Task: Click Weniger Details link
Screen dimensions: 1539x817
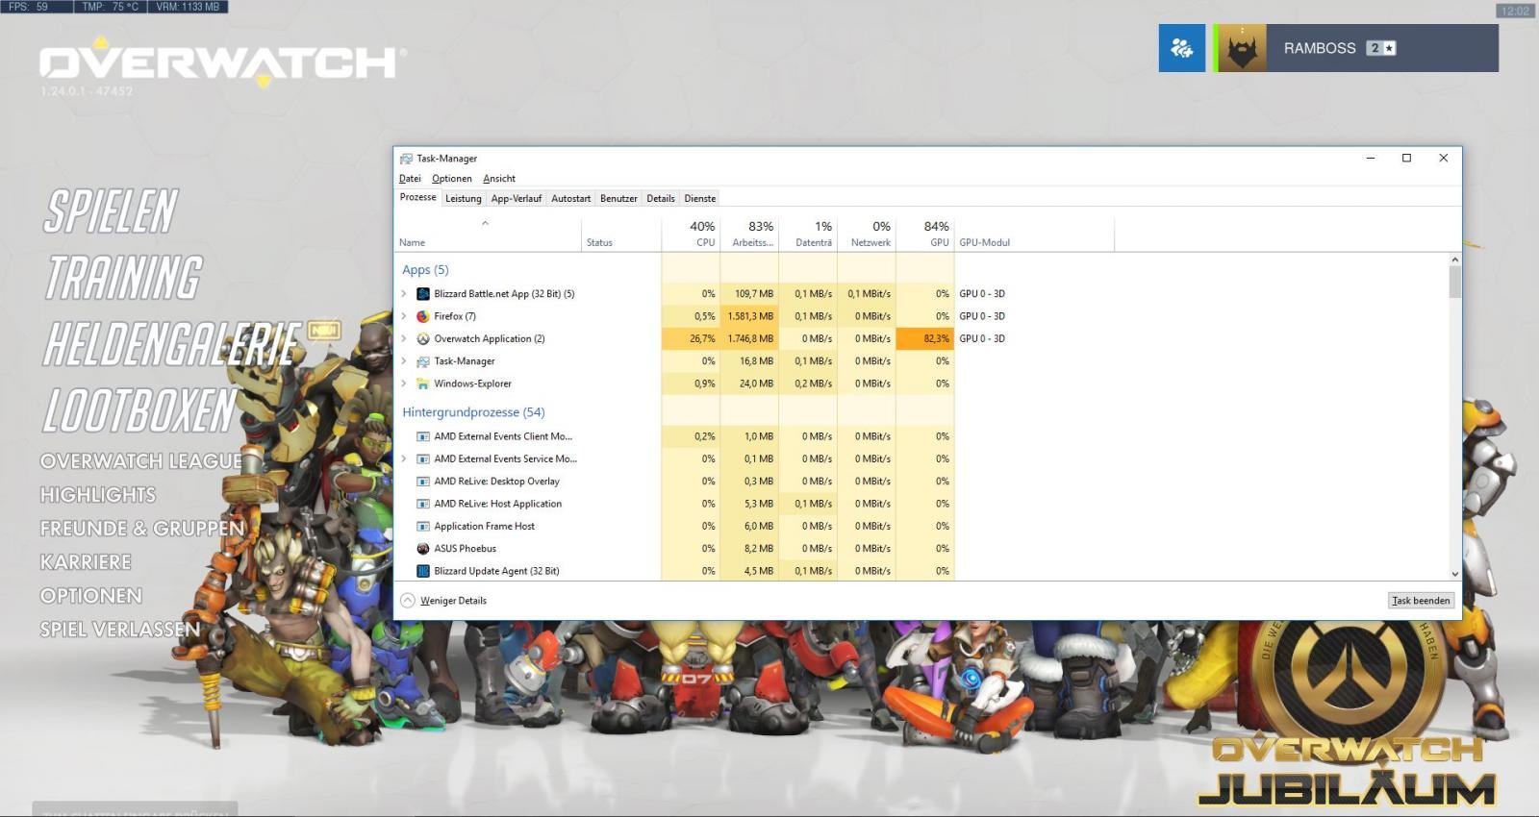Action: point(453,601)
